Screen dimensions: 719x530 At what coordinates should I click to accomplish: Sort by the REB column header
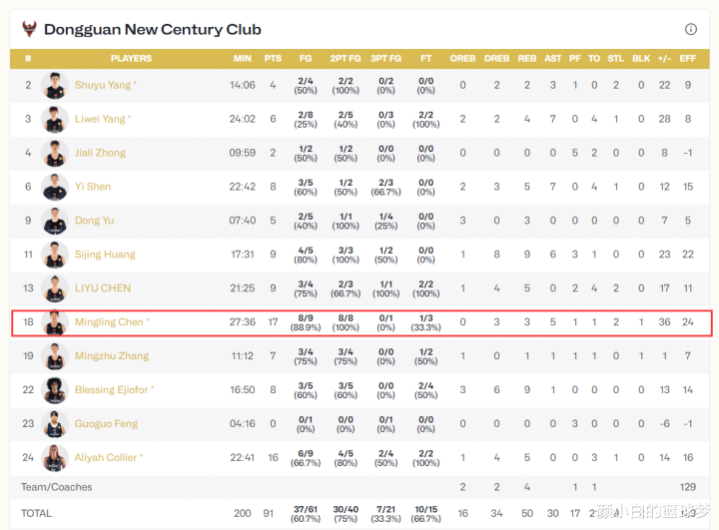click(x=527, y=59)
